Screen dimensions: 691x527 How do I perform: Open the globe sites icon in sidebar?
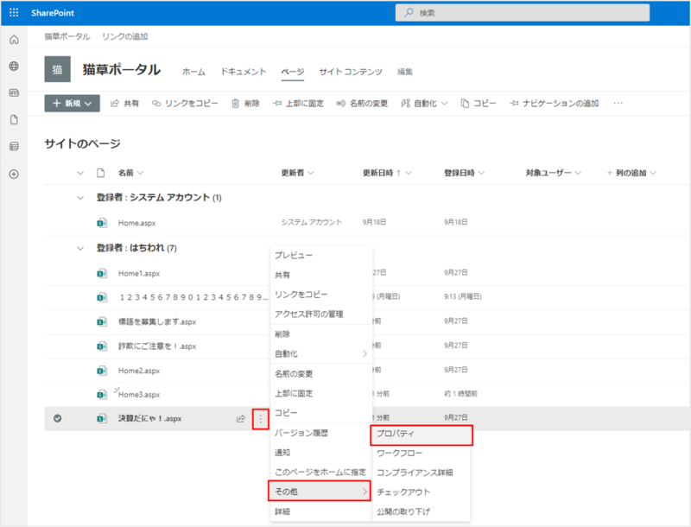(14, 67)
